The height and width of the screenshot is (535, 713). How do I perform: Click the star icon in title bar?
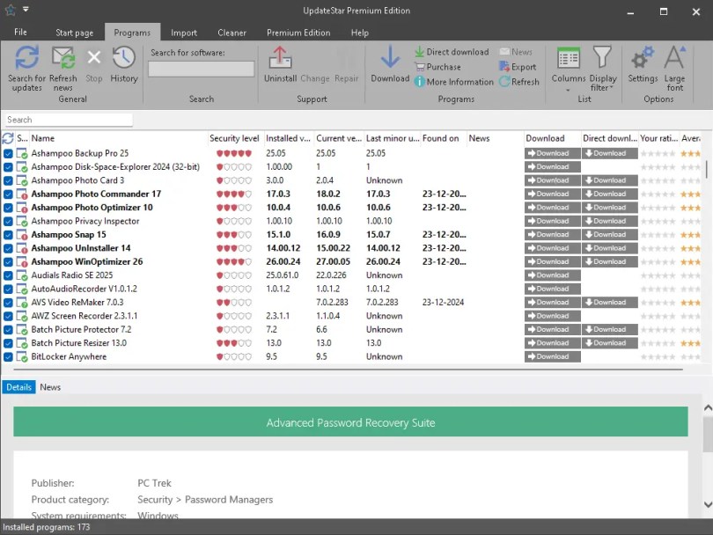pos(10,10)
